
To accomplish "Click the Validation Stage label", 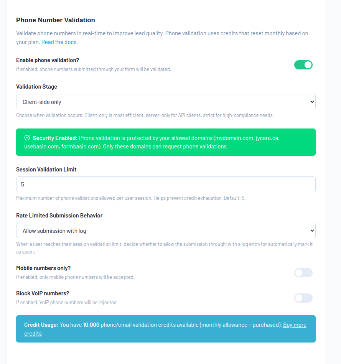I will click(x=36, y=87).
